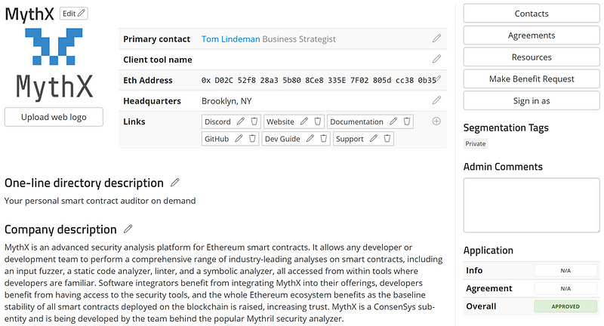Click Make Benefit Request button

532,79
